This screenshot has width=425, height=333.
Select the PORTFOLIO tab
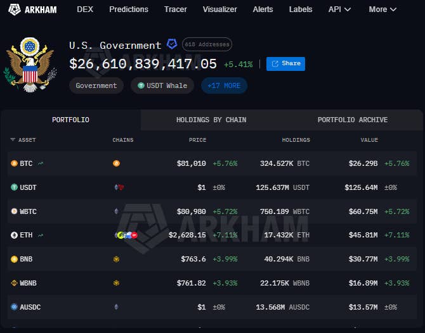[70, 120]
